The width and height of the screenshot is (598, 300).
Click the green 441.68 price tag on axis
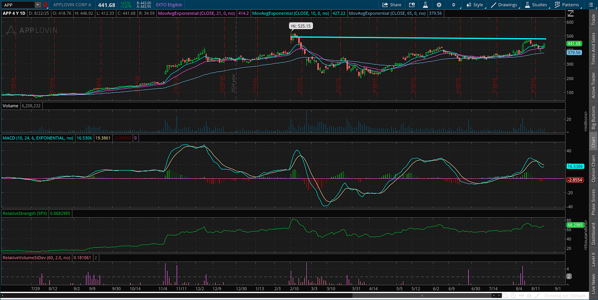[575, 43]
